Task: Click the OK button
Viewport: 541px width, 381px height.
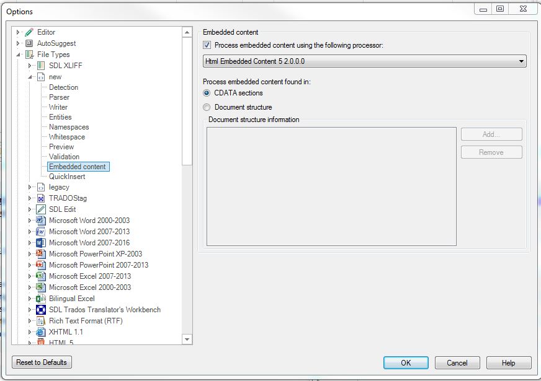Action: pyautogui.click(x=406, y=363)
